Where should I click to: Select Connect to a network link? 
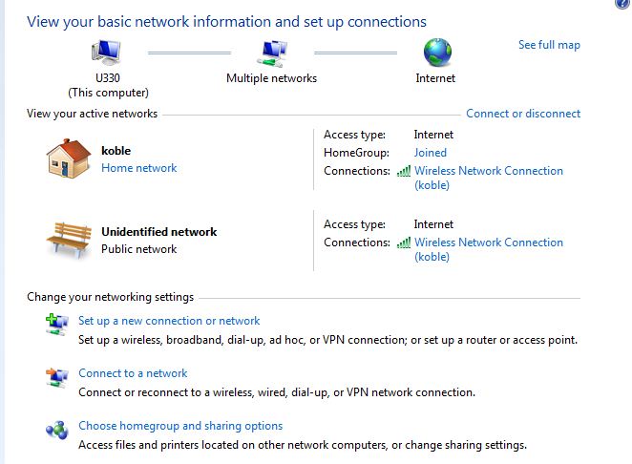coord(133,373)
